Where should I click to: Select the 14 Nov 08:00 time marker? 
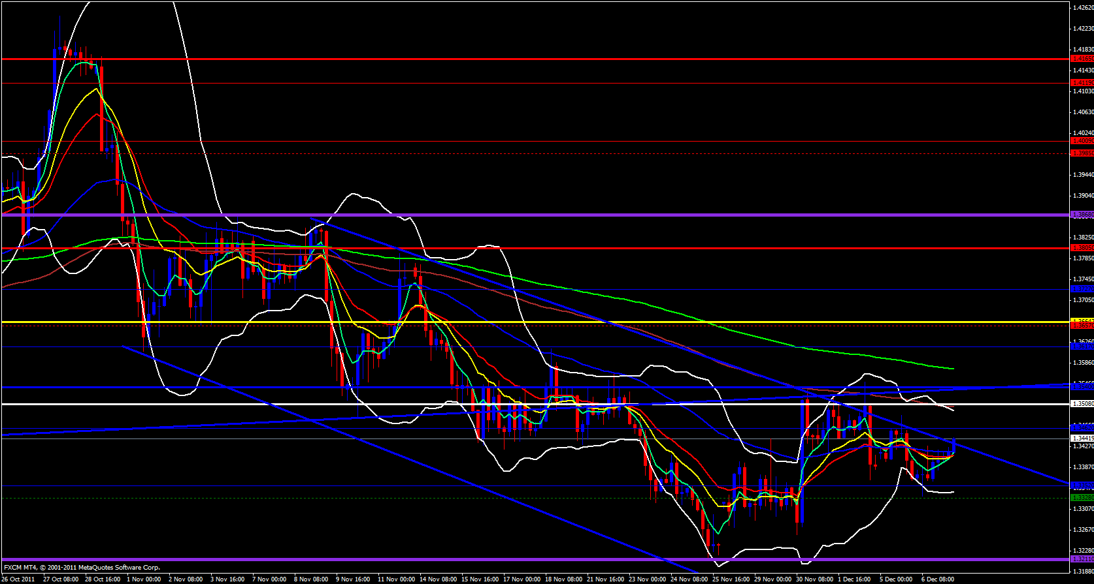pyautogui.click(x=438, y=579)
